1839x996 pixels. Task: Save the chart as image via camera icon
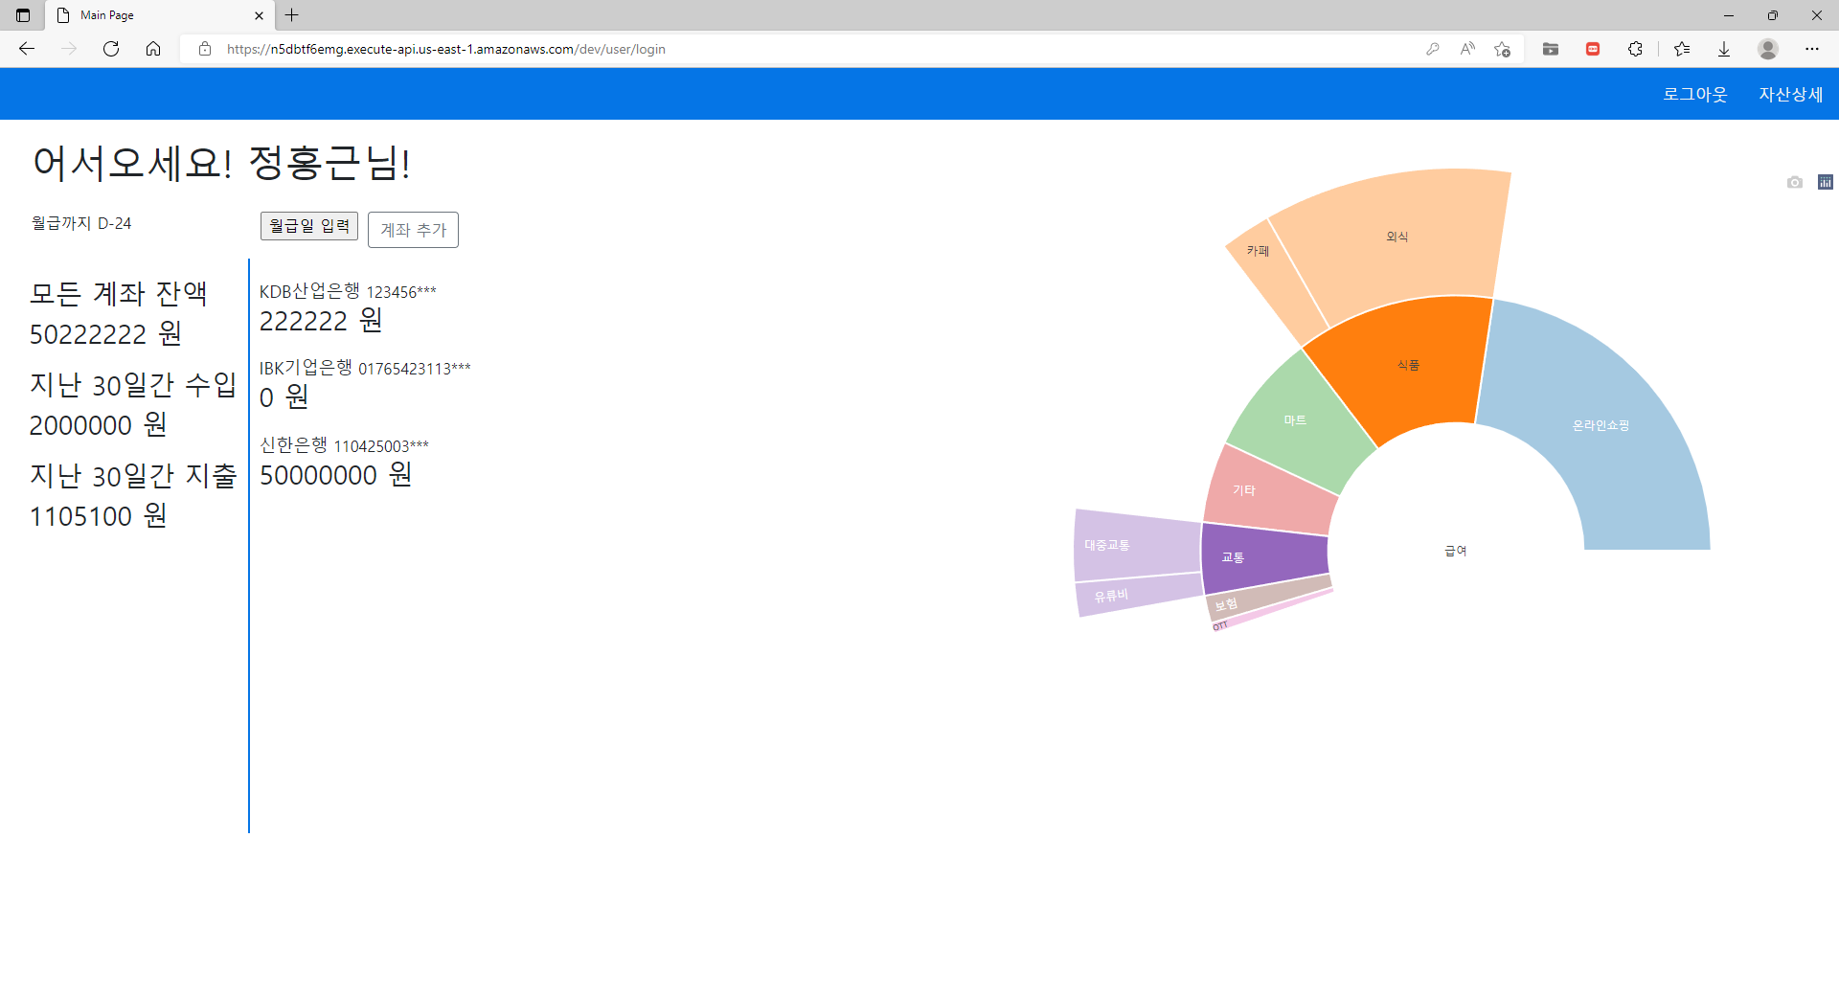(x=1795, y=182)
